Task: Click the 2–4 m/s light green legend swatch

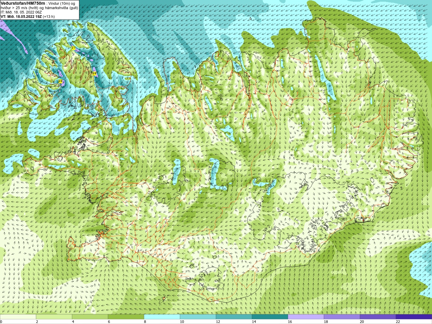Action: click(54, 317)
